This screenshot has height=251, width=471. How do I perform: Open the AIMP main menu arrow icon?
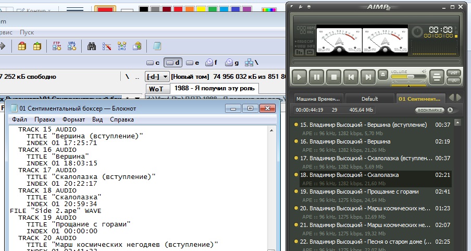coord(293,7)
